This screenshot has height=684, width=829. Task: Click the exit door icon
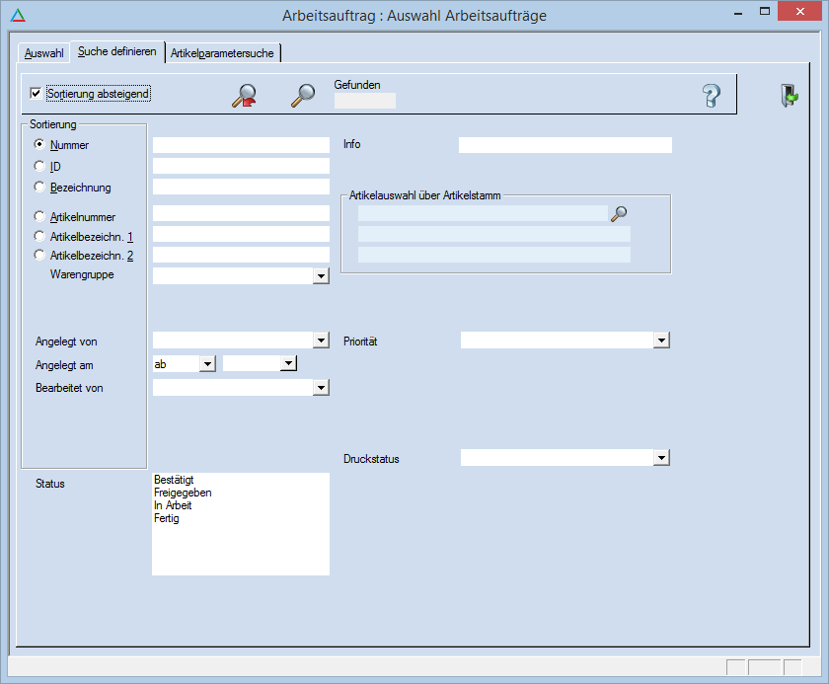pos(790,96)
